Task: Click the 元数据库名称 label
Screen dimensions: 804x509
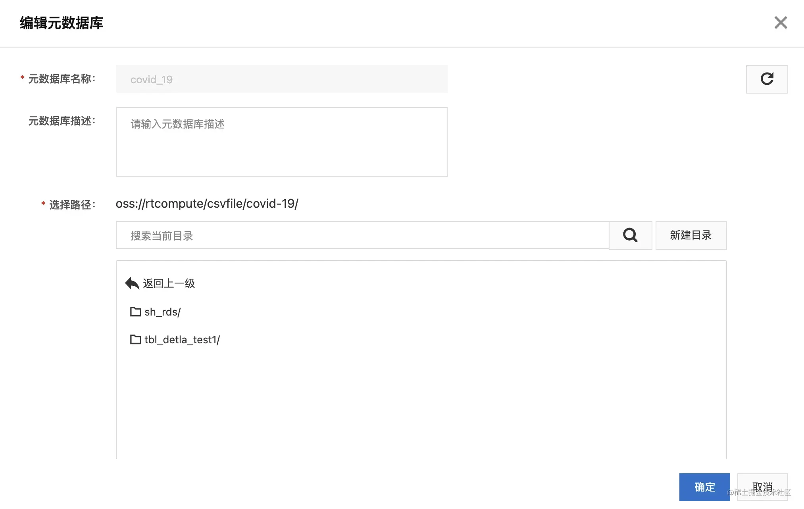Action: (62, 79)
